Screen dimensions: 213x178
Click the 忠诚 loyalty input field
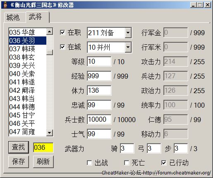(99, 105)
